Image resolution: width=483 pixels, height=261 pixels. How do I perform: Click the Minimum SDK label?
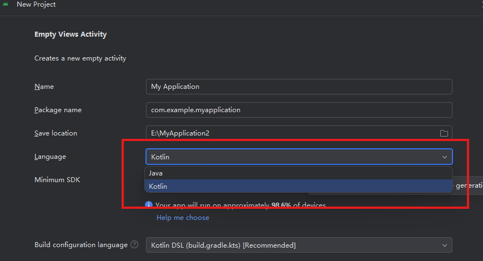coord(58,180)
